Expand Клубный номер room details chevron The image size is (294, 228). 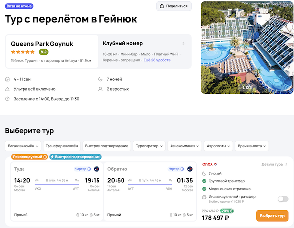183,43
